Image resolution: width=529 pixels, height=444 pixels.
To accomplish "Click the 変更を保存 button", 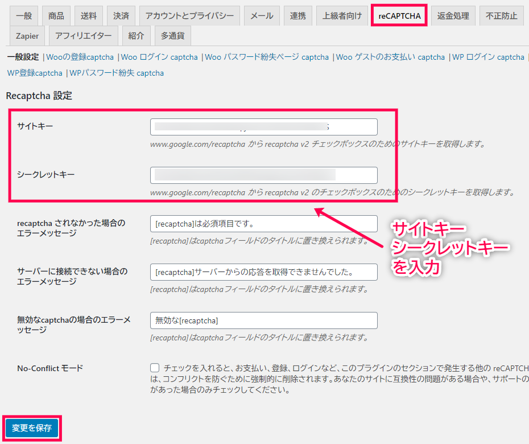I will 32,428.
